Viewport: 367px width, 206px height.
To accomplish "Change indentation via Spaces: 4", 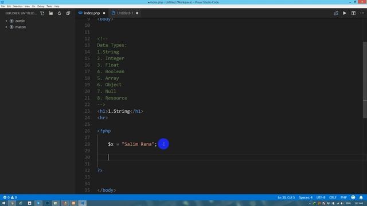I will click(306, 197).
